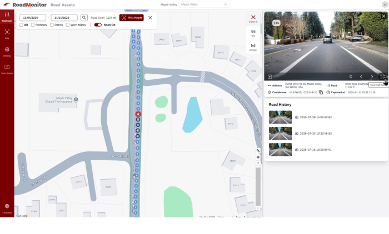Turn off the Scan On toggle

click(x=98, y=25)
